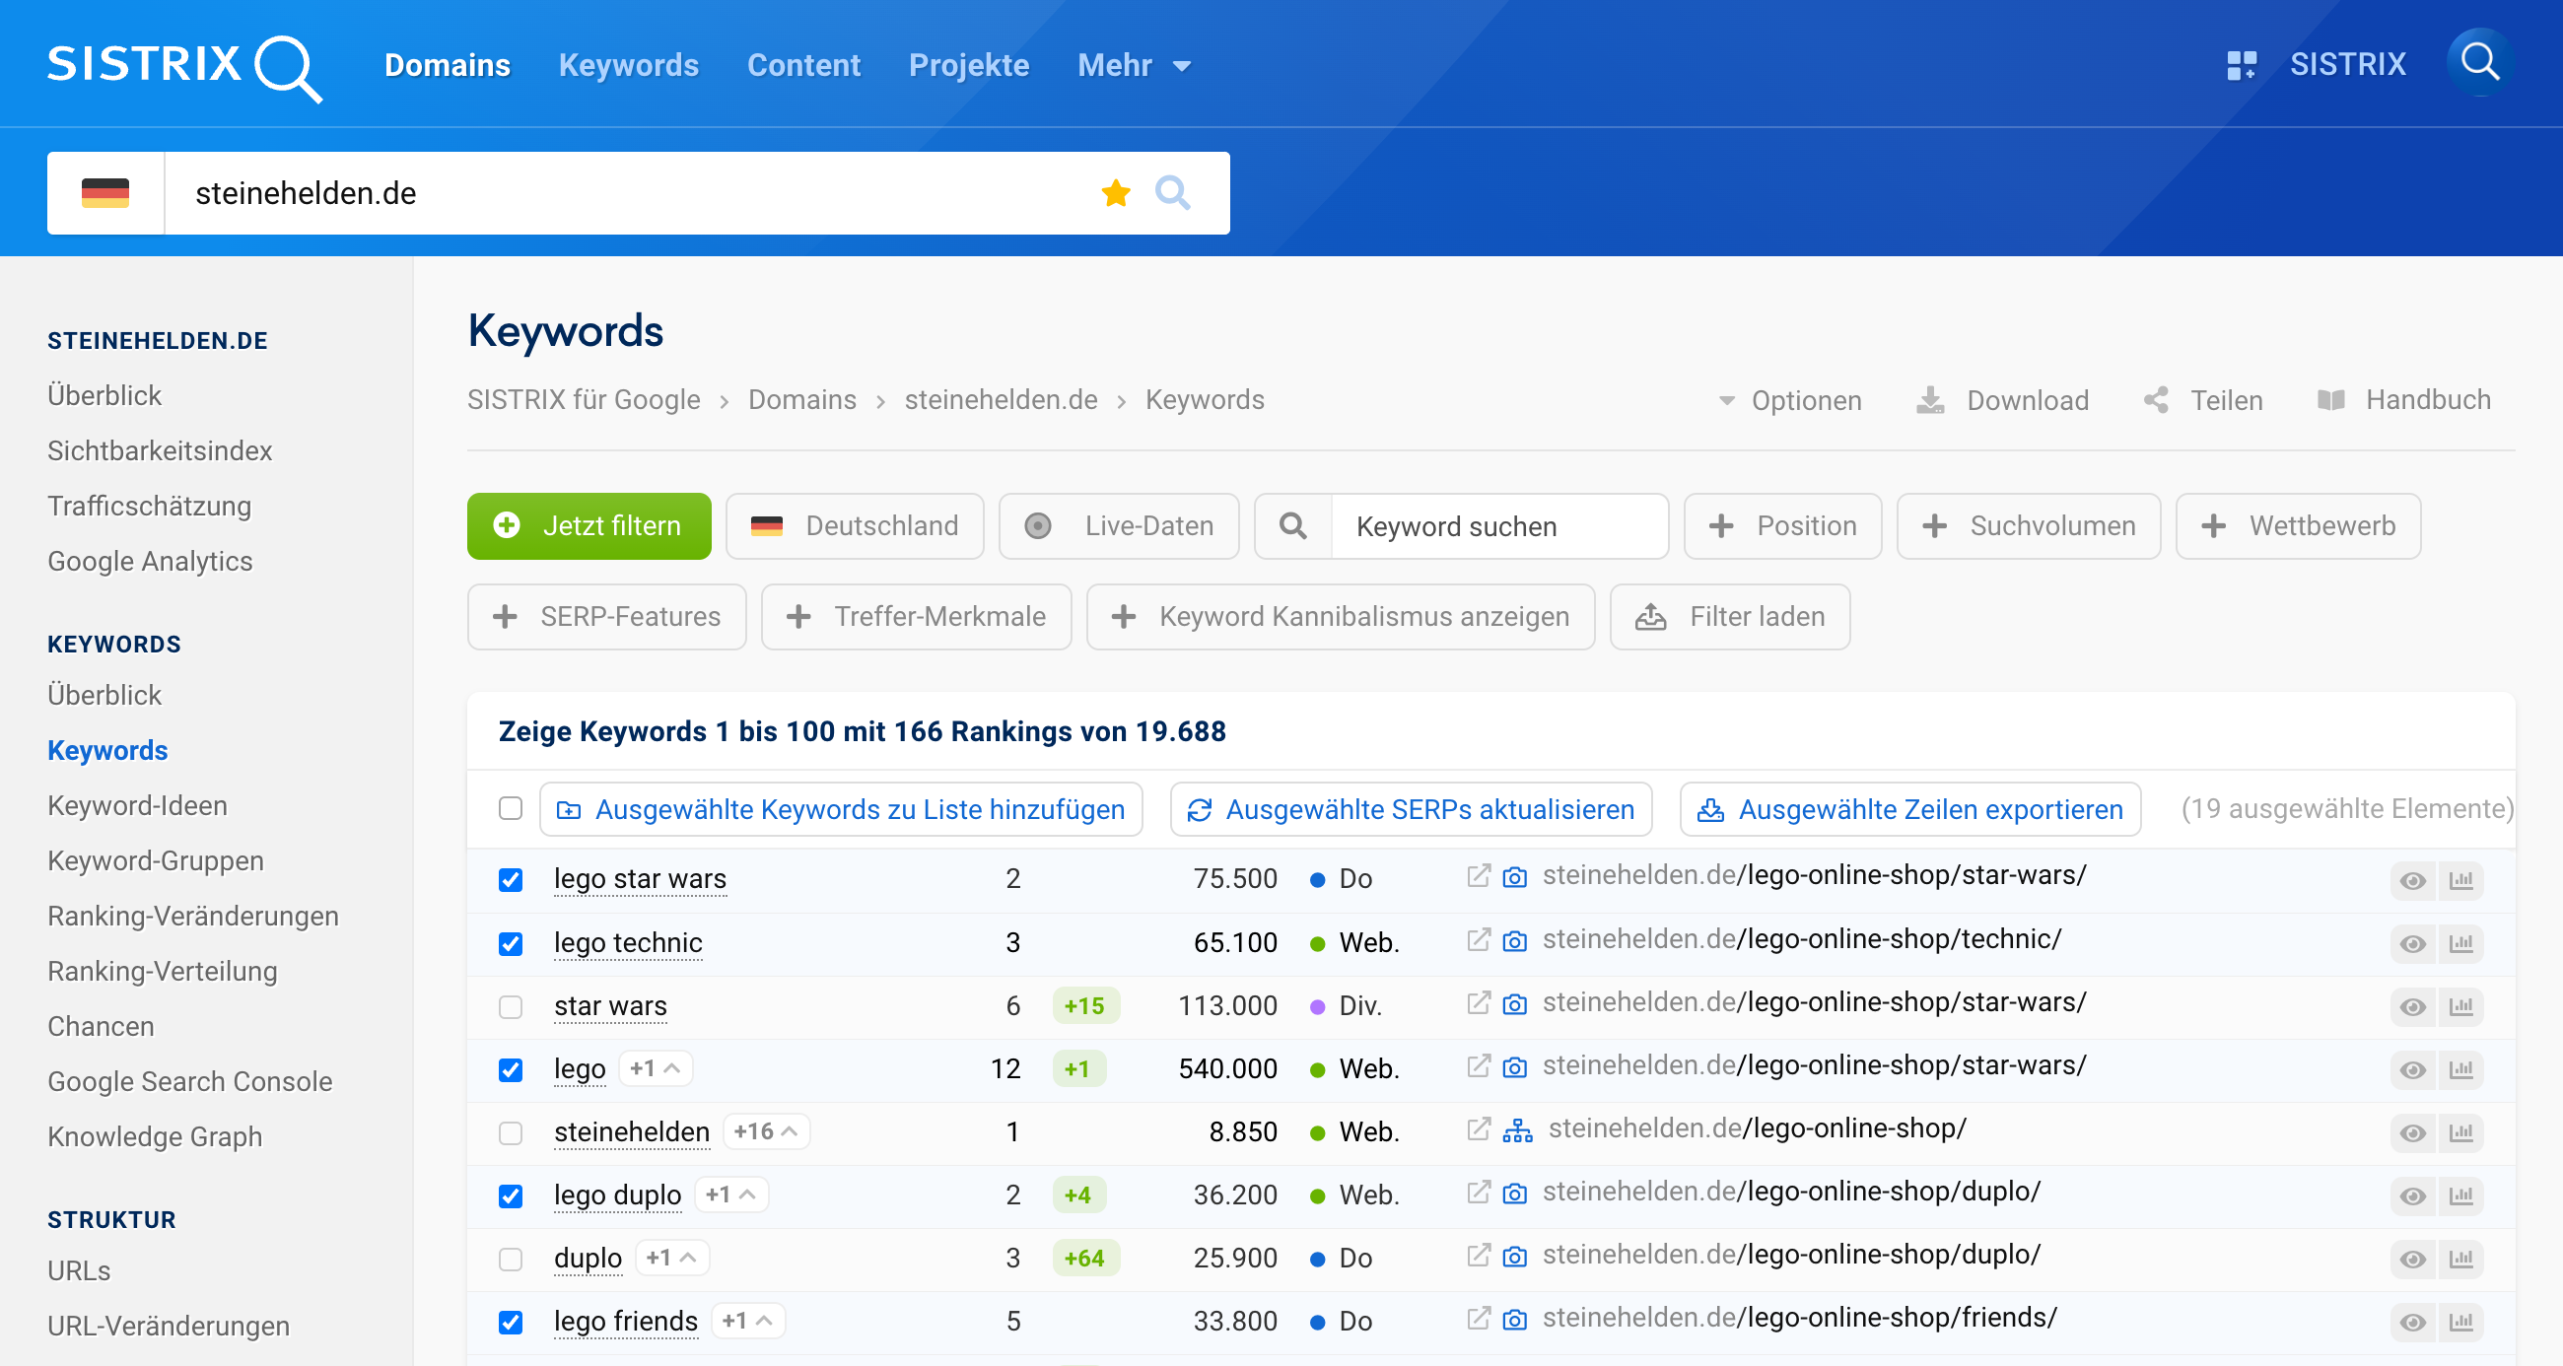Click Ausgewählte Zeilen exportieren
The height and width of the screenshot is (1366, 2563).
pyautogui.click(x=1910, y=810)
